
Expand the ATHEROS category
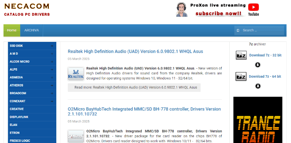(52, 85)
